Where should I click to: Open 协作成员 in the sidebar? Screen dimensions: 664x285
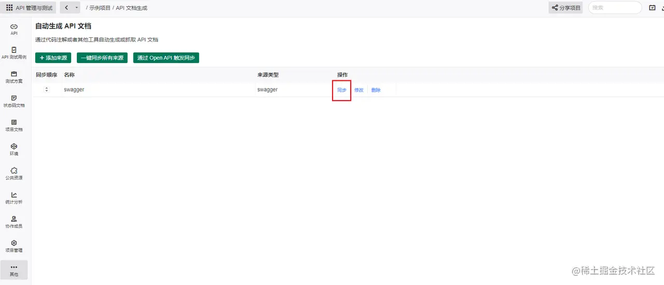14,222
